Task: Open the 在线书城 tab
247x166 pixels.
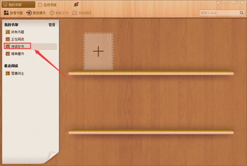Action: [x=47, y=5]
